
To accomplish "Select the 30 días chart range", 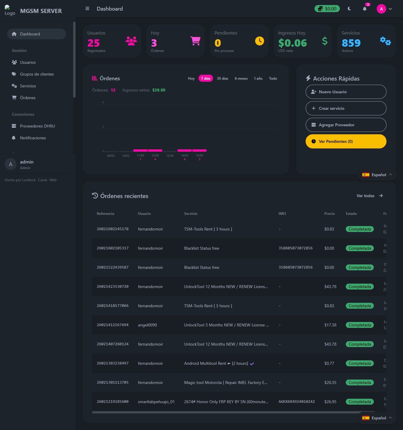I will [222, 79].
